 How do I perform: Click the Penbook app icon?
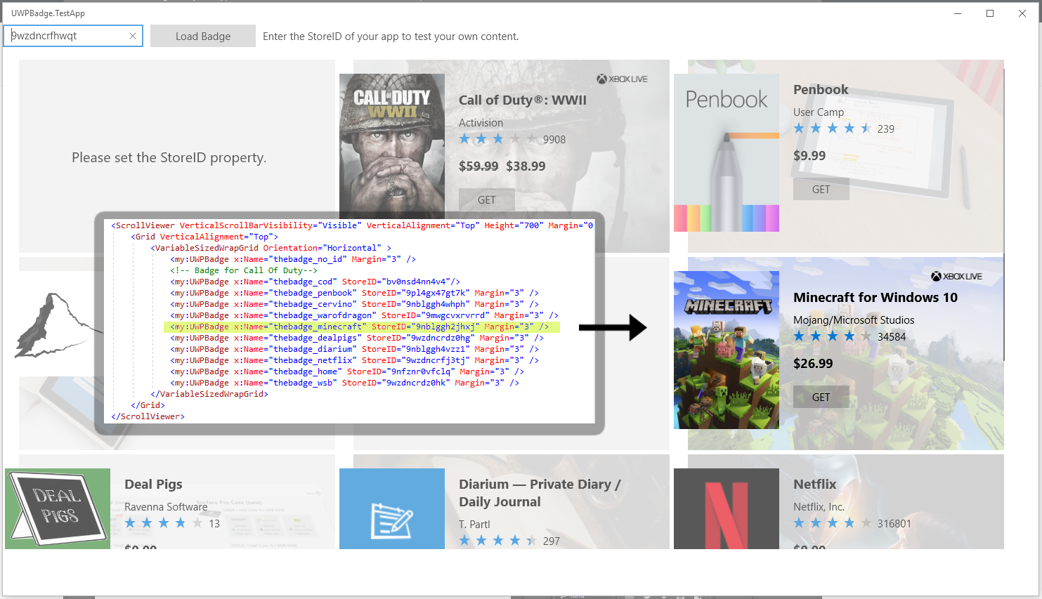pos(726,152)
